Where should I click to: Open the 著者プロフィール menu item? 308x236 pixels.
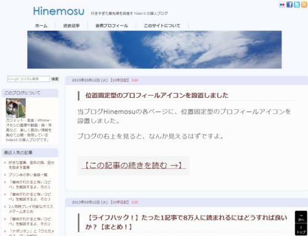111,26
